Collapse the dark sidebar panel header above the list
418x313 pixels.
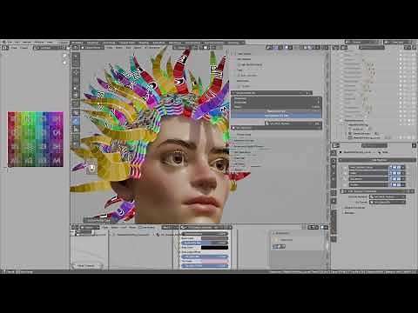pyautogui.click(x=272, y=93)
